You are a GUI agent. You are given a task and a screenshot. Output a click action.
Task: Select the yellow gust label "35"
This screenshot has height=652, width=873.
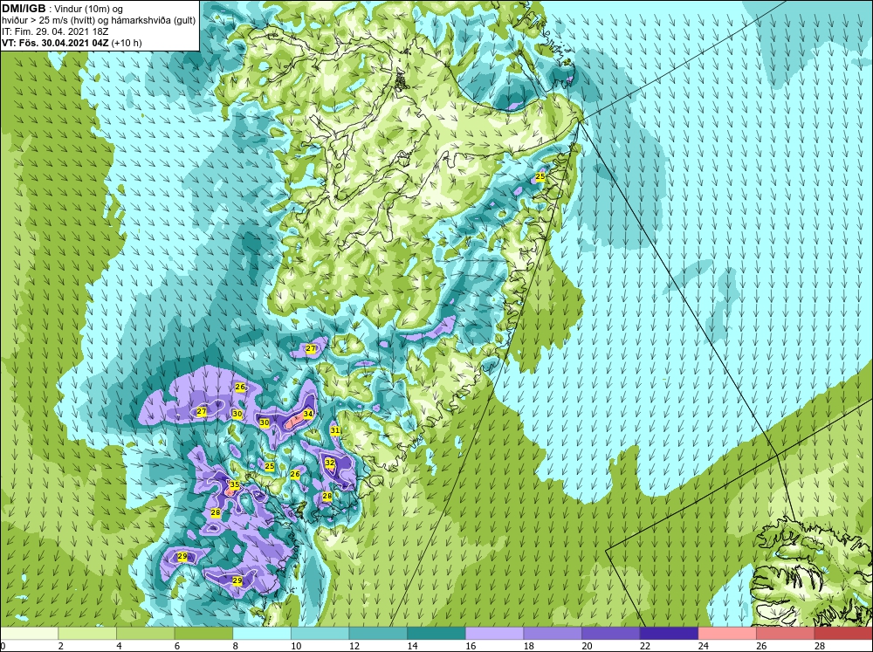[x=234, y=484]
